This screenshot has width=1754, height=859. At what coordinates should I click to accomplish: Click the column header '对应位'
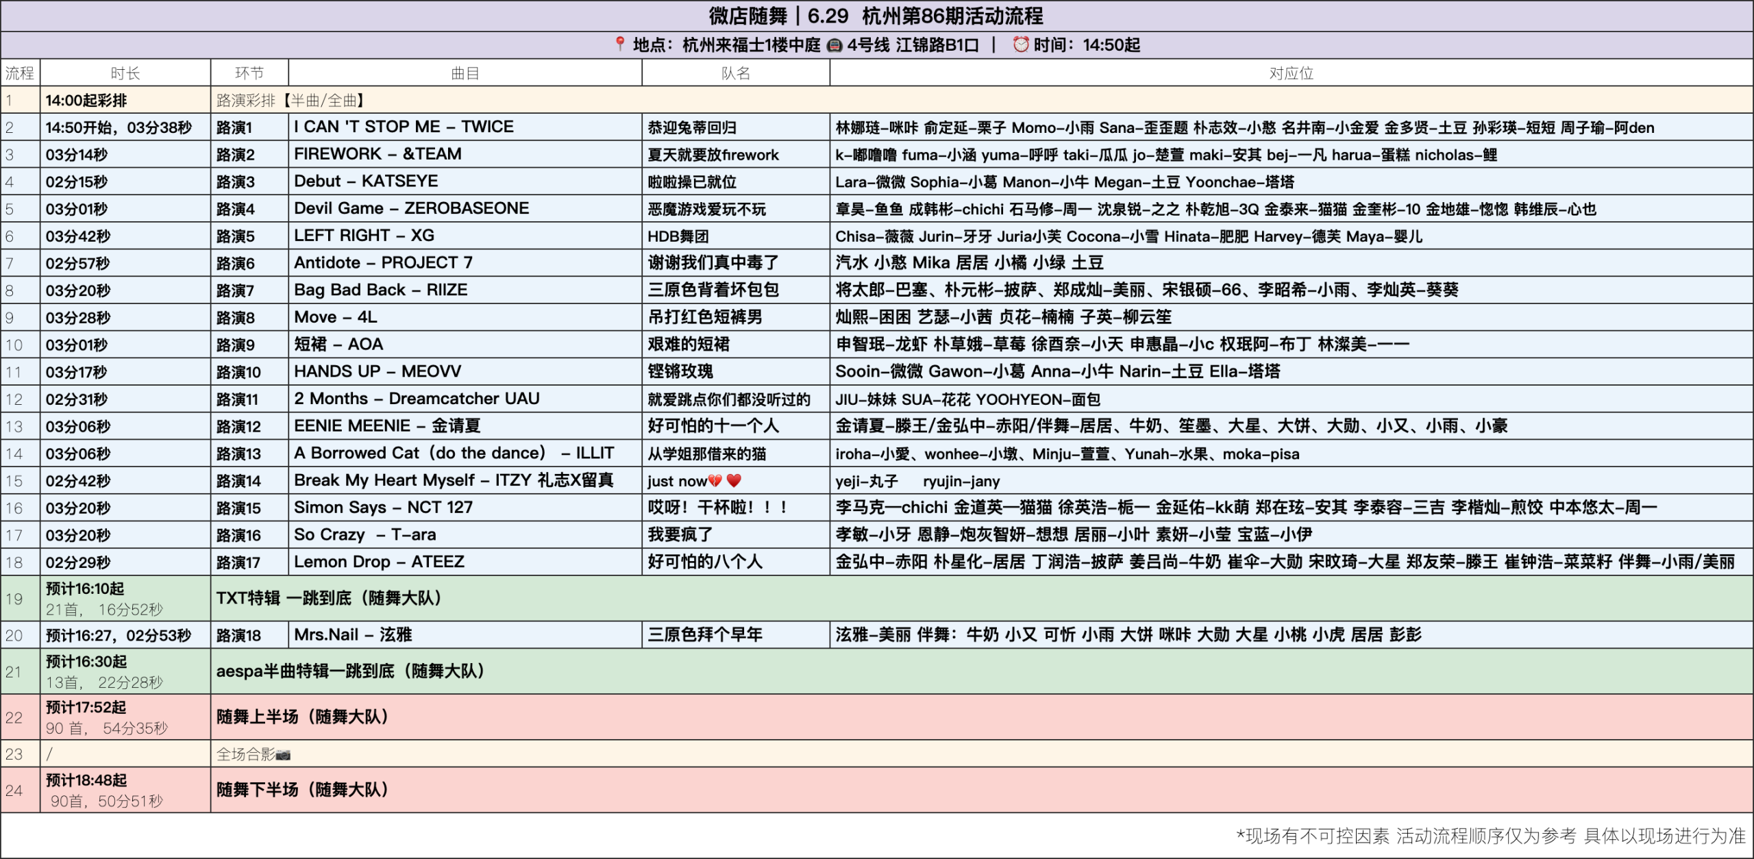[x=1292, y=73]
